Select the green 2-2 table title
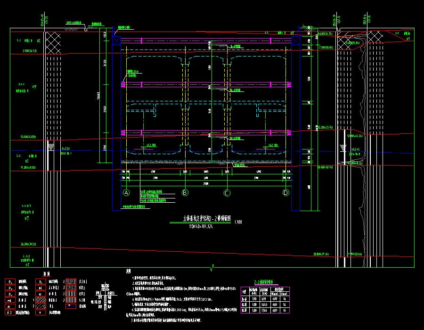Image resolution: width=424 pixels, height=330 pixels. [x=263, y=282]
